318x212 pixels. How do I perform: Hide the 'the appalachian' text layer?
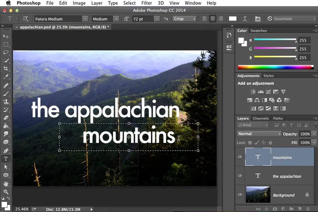[240, 175]
